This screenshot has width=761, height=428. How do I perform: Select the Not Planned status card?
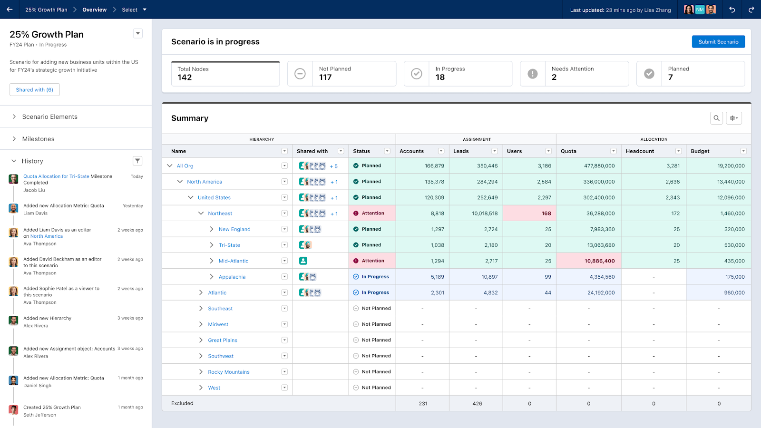tap(341, 73)
